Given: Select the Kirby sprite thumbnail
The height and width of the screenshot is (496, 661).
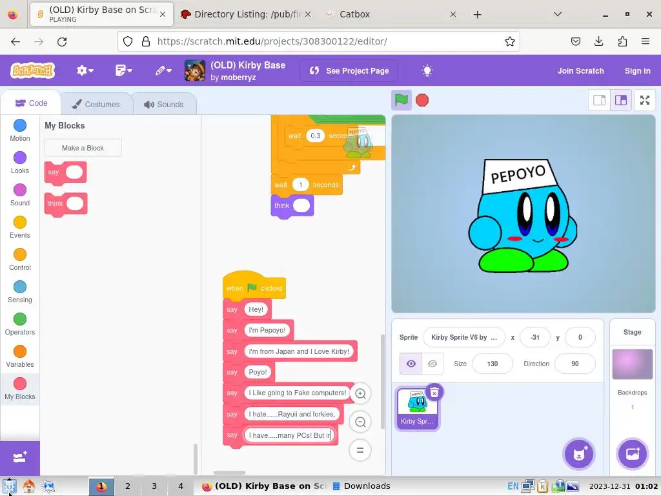Looking at the screenshot, I should click(417, 409).
